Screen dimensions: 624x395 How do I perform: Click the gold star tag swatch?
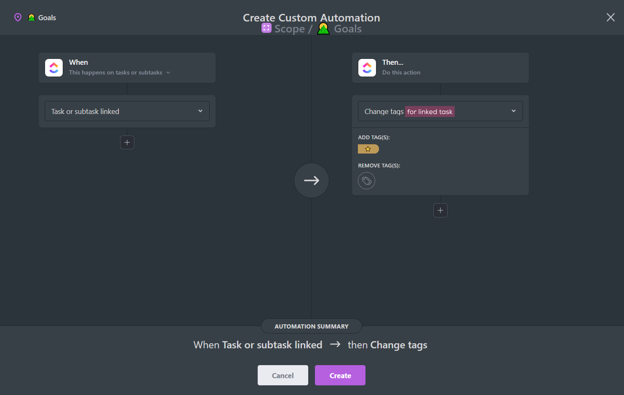[x=368, y=149]
